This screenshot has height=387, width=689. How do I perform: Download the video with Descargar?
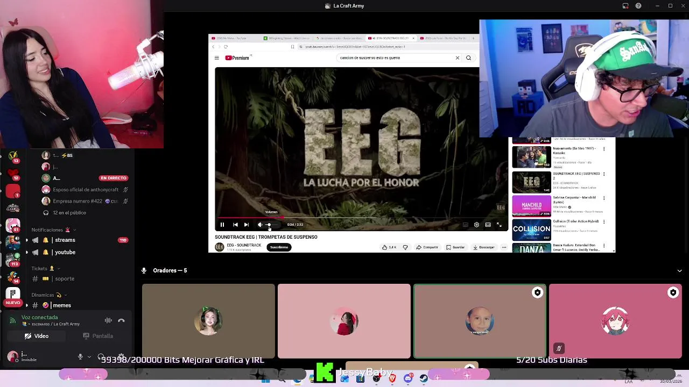coord(484,247)
